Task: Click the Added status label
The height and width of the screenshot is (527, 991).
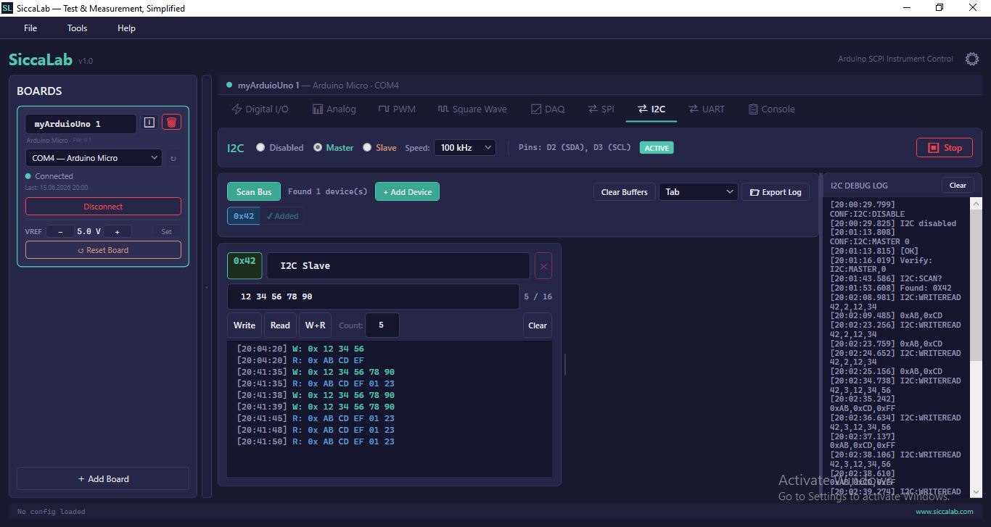Action: pos(282,215)
